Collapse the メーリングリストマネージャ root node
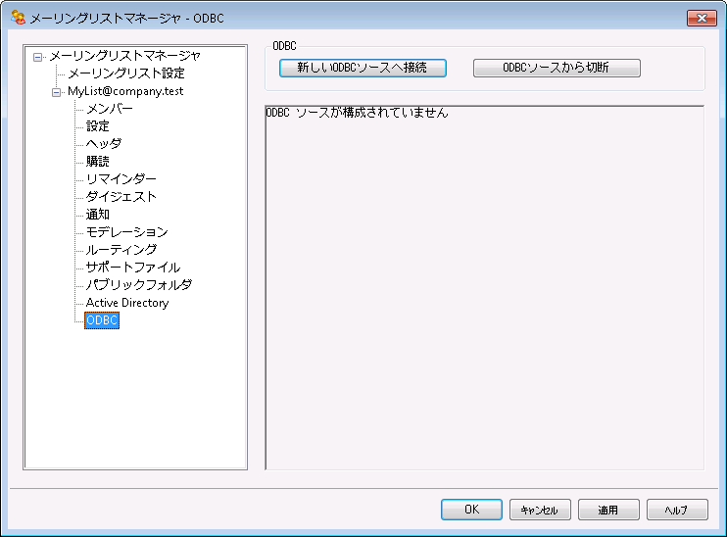Viewport: 727px width, 537px height. click(x=38, y=56)
